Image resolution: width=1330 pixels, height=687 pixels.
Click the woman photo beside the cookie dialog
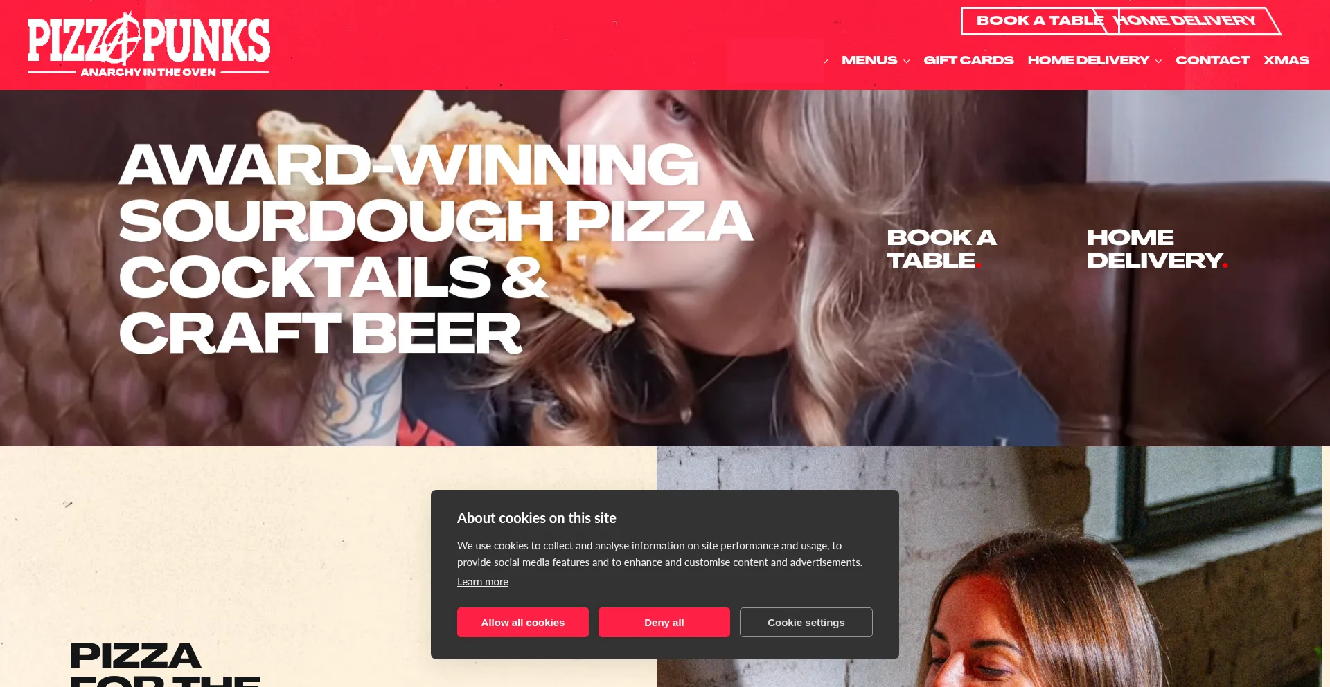[1108, 567]
